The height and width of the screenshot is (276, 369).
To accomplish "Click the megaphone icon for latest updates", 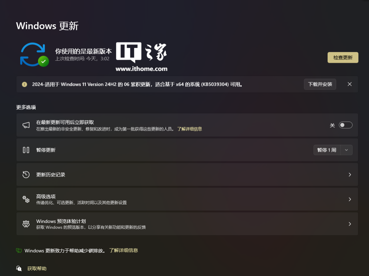I will tap(26, 125).
